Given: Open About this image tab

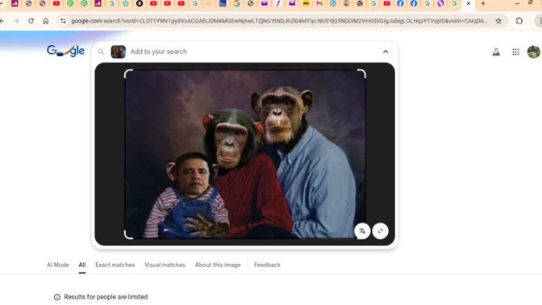Looking at the screenshot, I should click(218, 265).
